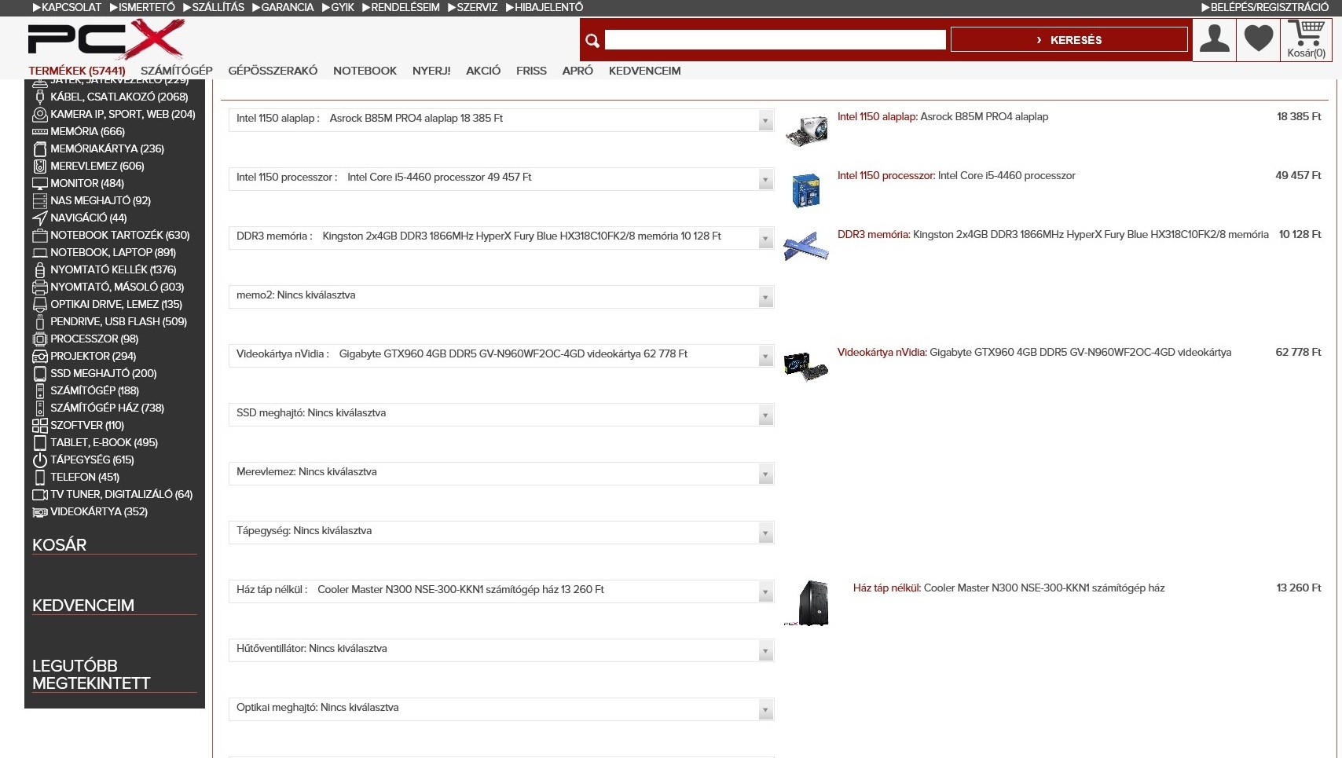Open the Merevlemez dropdown

coord(501,474)
